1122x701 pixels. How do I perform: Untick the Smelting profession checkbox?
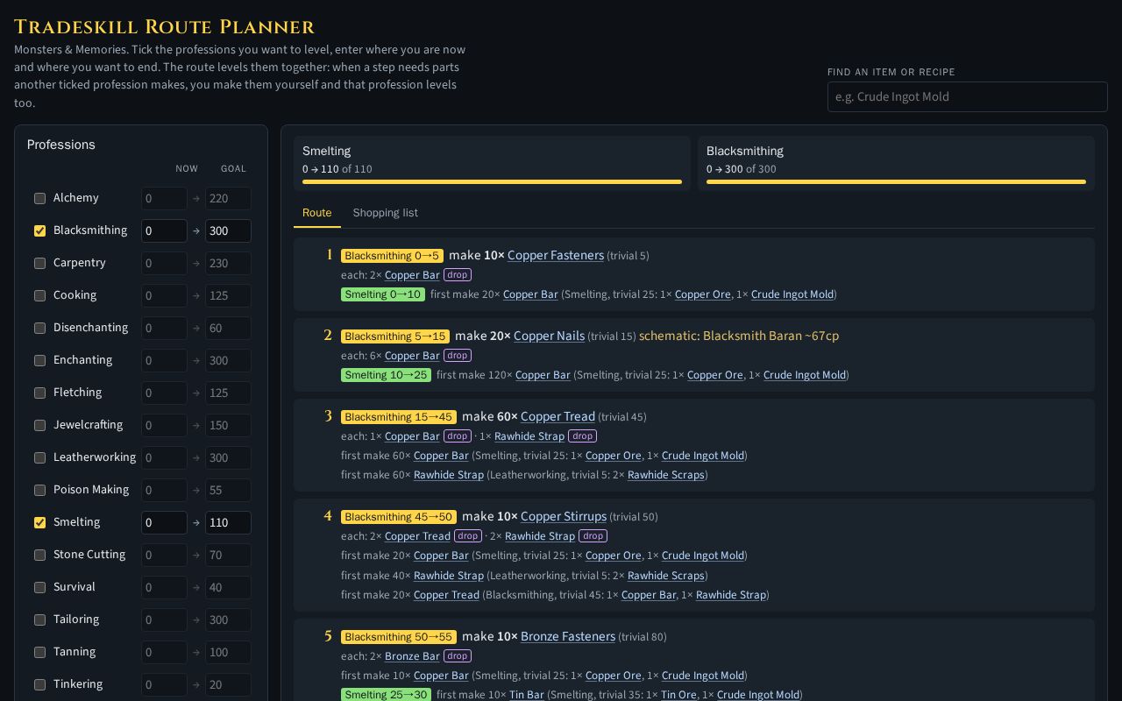39,522
